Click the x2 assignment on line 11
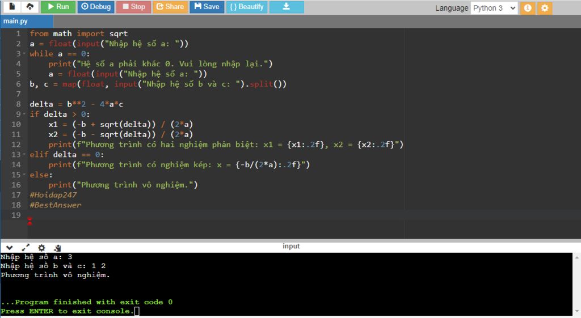 pyautogui.click(x=121, y=134)
